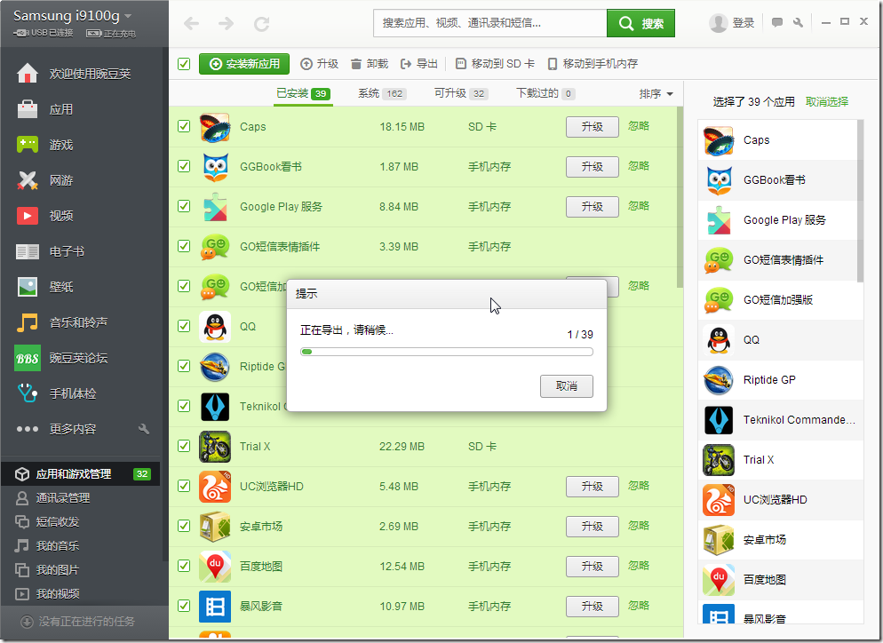
Task: Click the QQ penguin icon in installed list
Action: 215,327
